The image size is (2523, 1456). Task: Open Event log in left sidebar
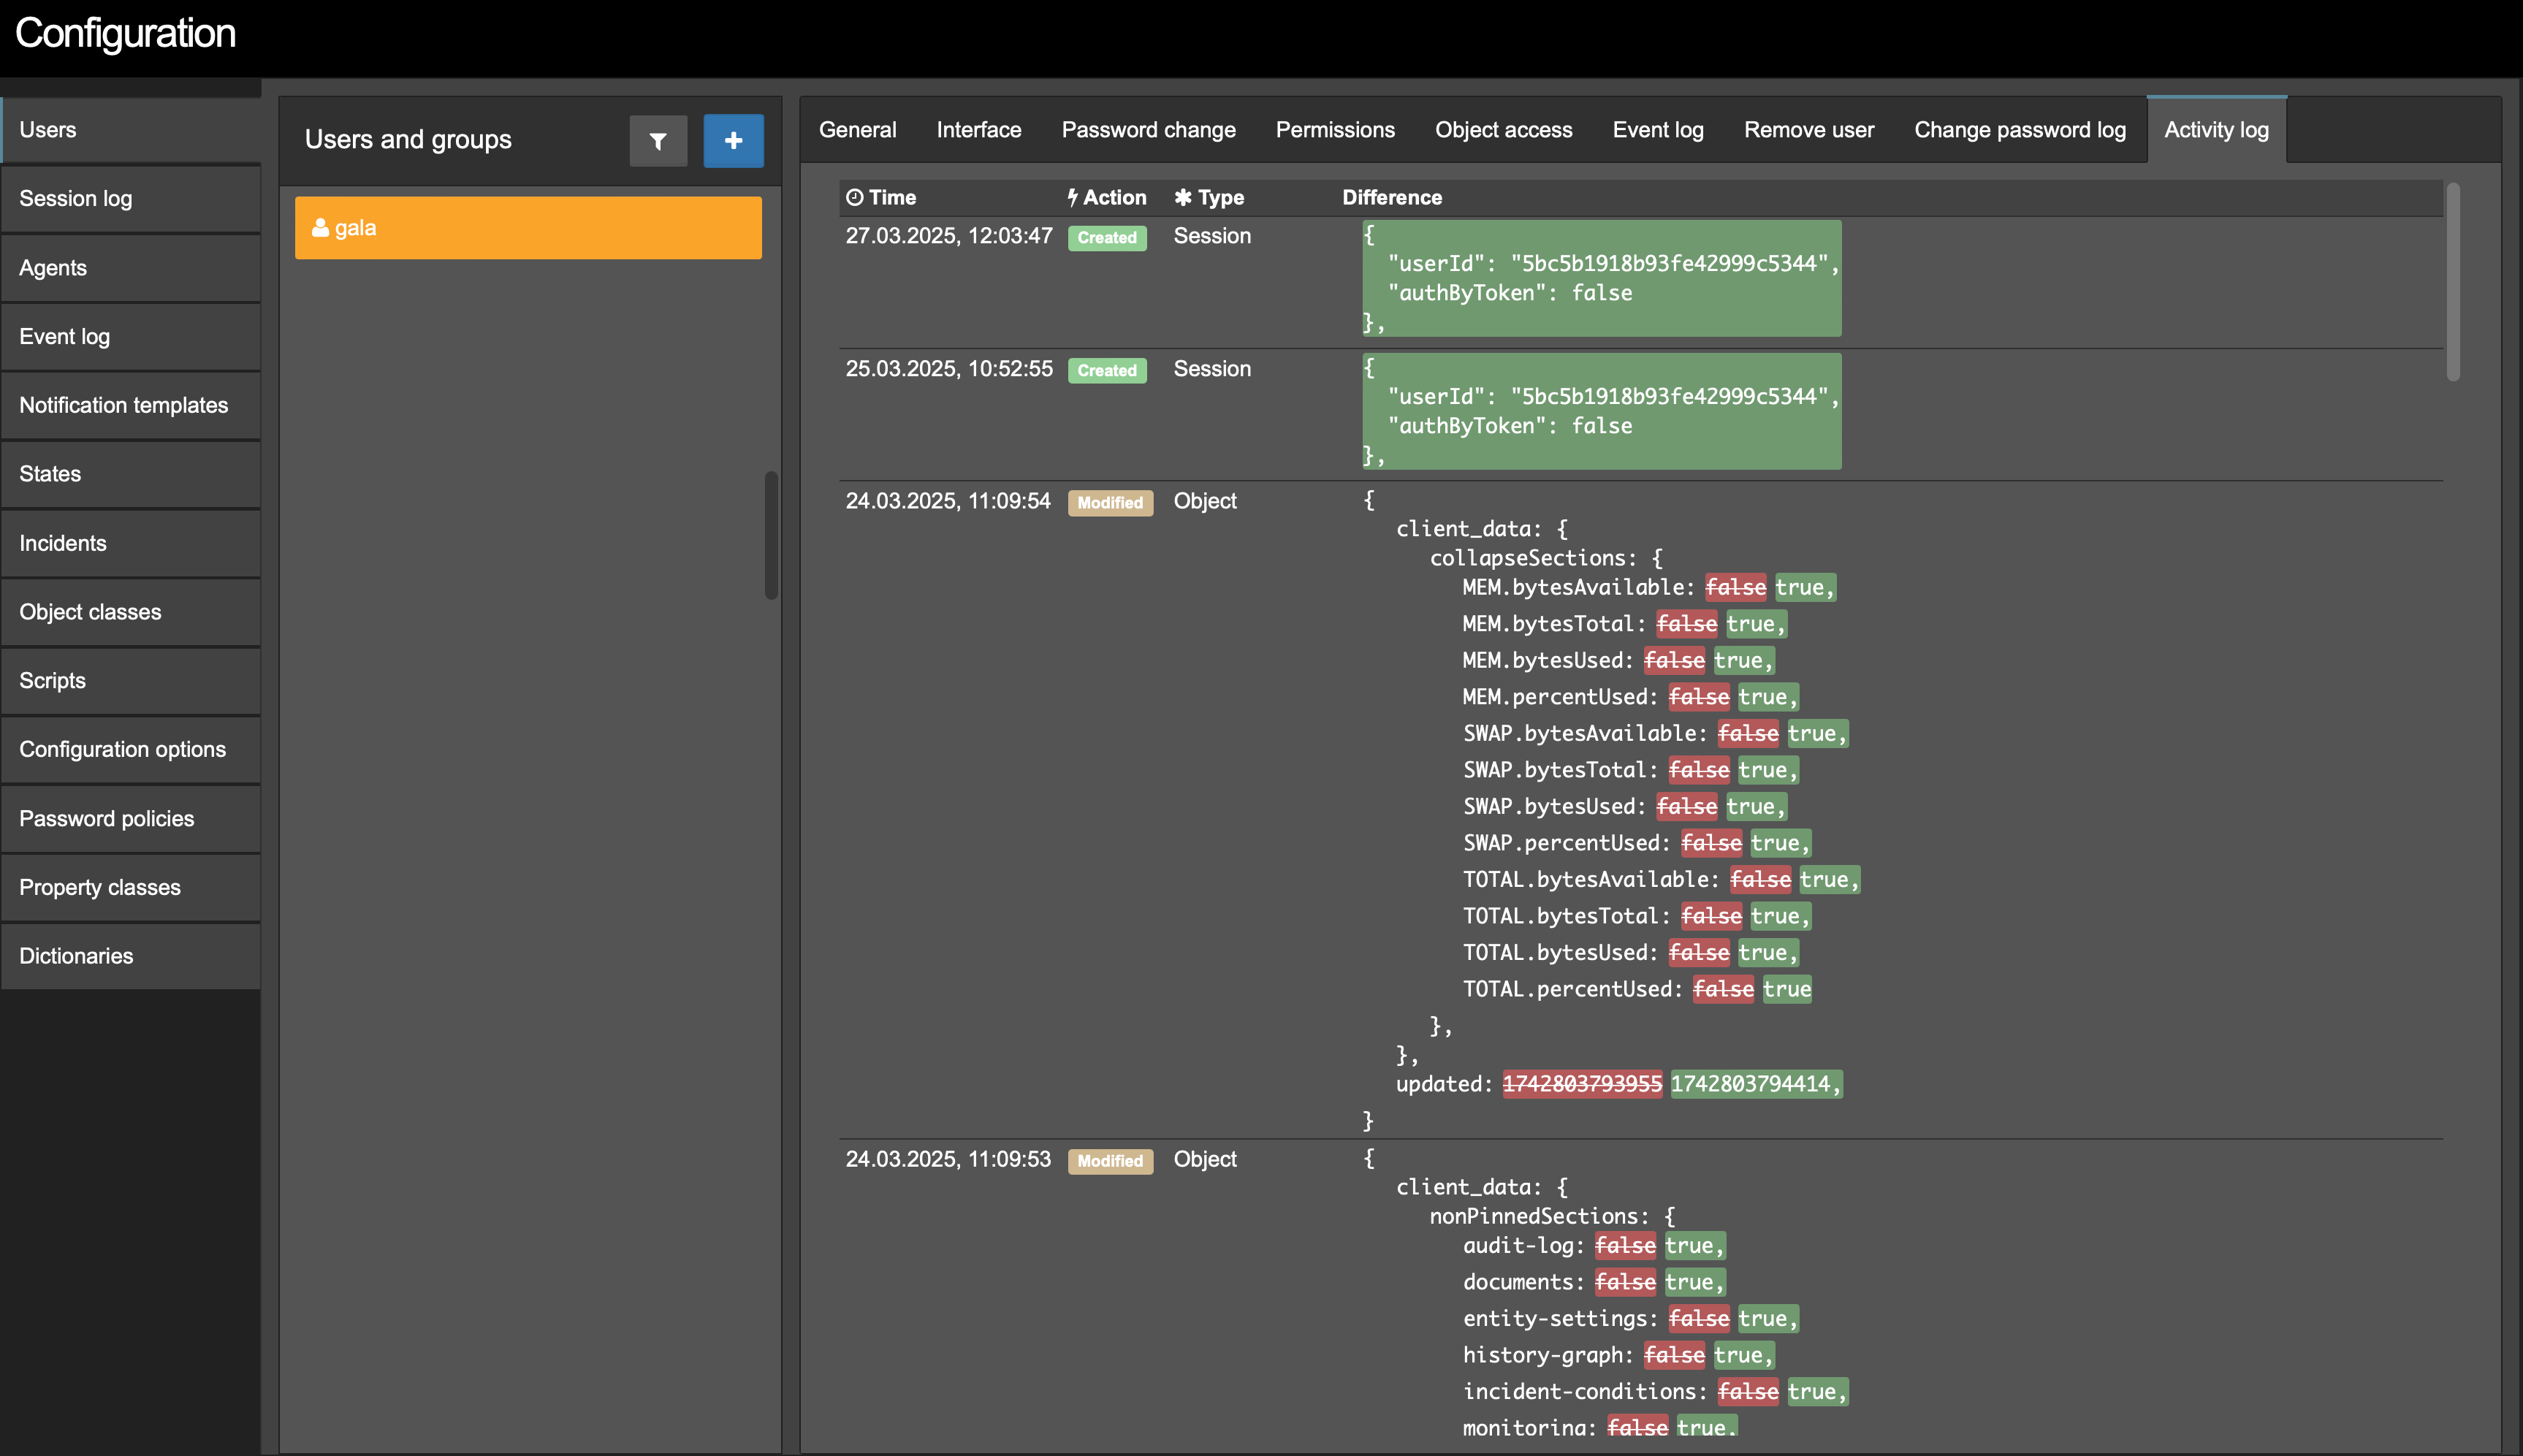pos(131,337)
